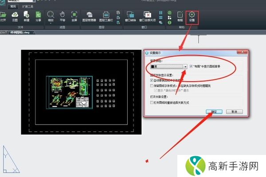Click the 打开 (Open file) icon
Screen dimensions: 266x177
point(4,16)
